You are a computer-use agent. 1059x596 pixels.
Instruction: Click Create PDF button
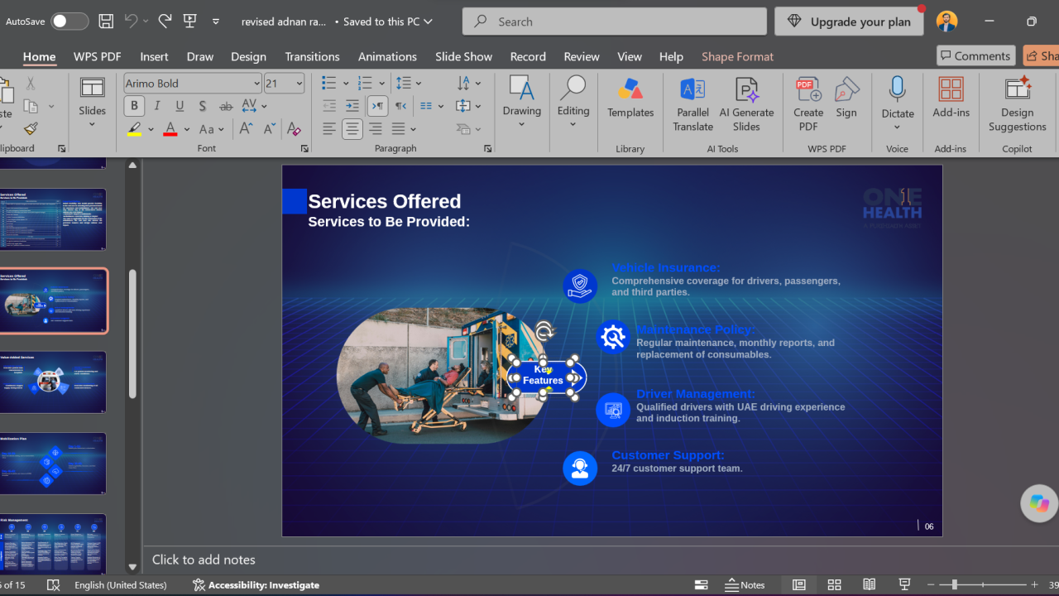pyautogui.click(x=808, y=104)
